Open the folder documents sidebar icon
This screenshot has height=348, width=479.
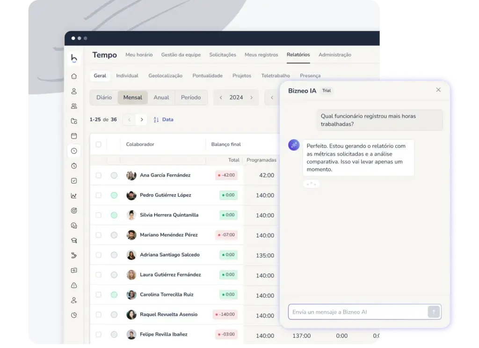click(x=74, y=121)
